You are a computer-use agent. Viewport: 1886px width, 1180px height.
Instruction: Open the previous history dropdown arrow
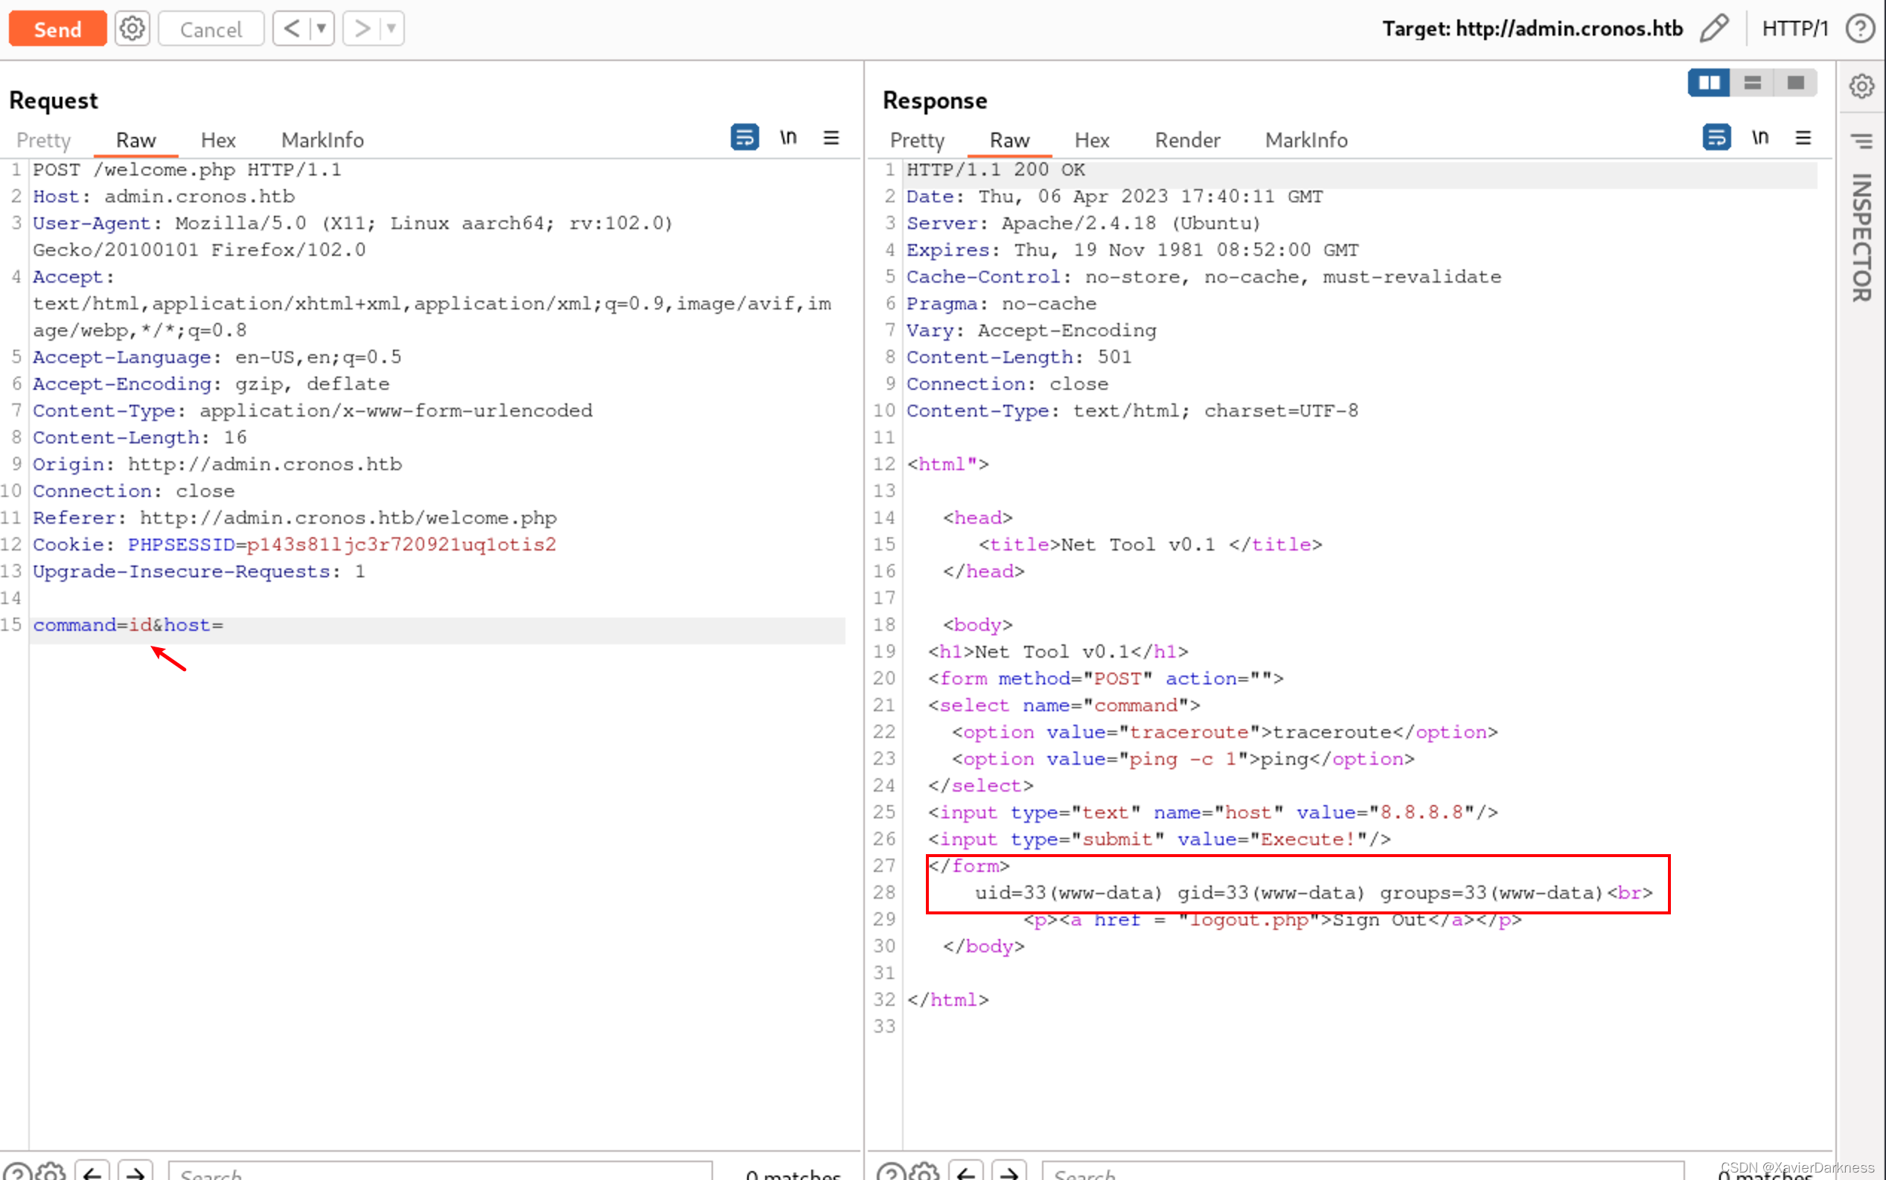[x=321, y=29]
